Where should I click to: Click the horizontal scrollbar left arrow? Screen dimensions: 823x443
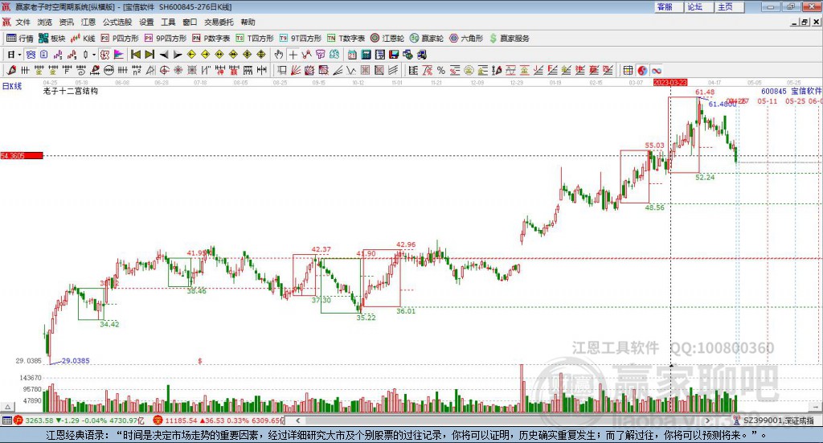(297, 420)
